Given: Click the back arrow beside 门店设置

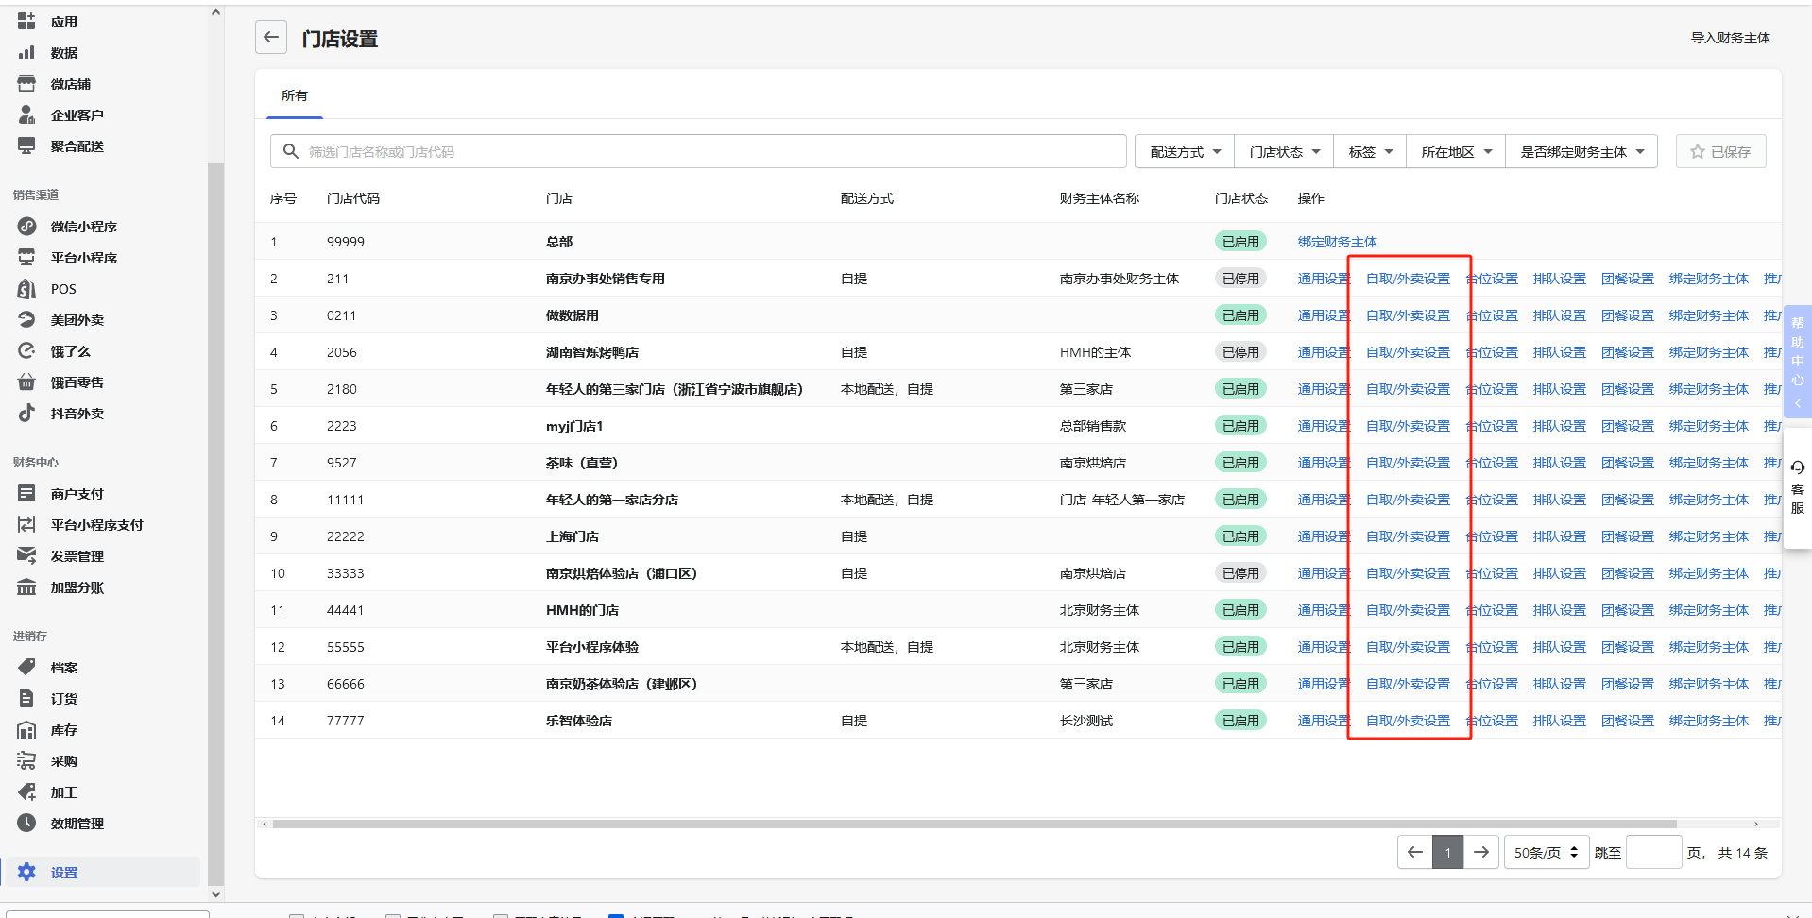Looking at the screenshot, I should [271, 38].
